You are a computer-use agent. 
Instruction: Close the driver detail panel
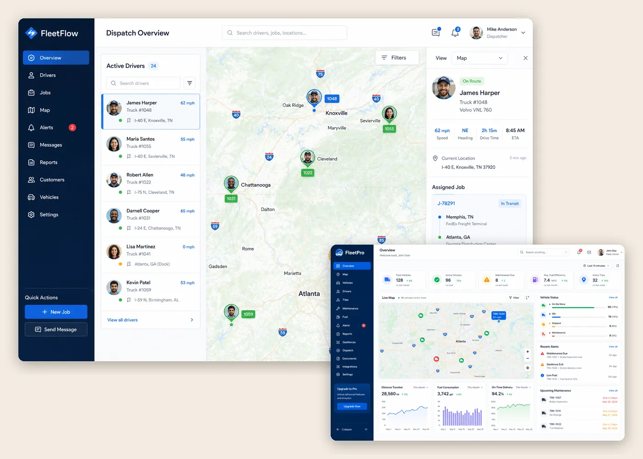pos(525,58)
